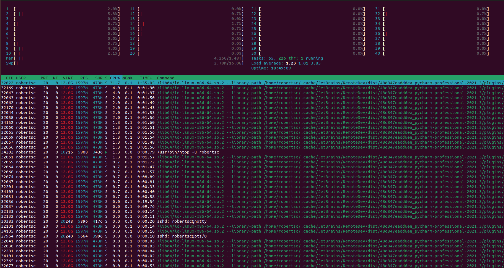Select process row with PID 32074
The height and width of the screenshot is (268, 504).
pyautogui.click(x=252, y=177)
